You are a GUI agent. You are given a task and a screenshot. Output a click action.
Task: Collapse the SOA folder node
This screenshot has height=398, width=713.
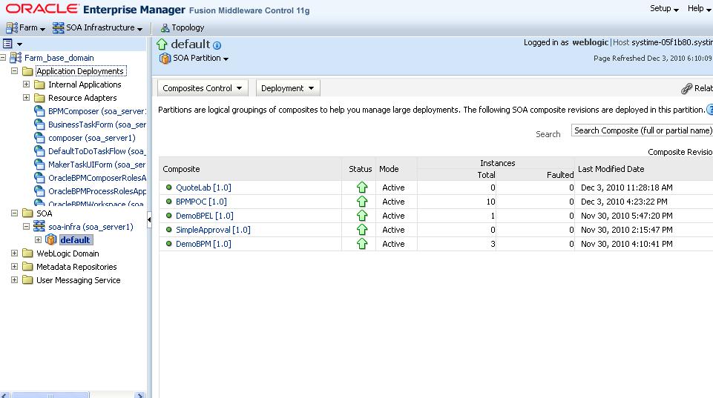15,213
